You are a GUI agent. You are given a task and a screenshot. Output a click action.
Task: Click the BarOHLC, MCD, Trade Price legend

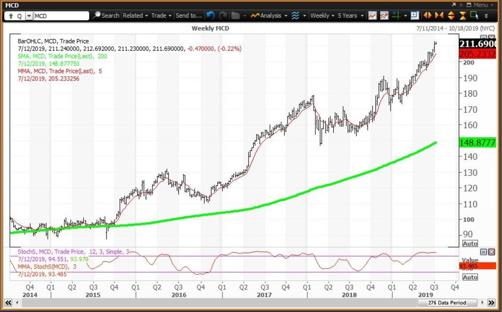coord(53,41)
